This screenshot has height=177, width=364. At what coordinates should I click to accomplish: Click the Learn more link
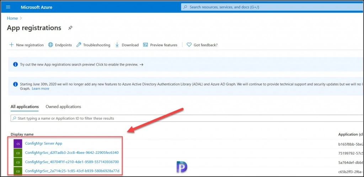[41, 89]
